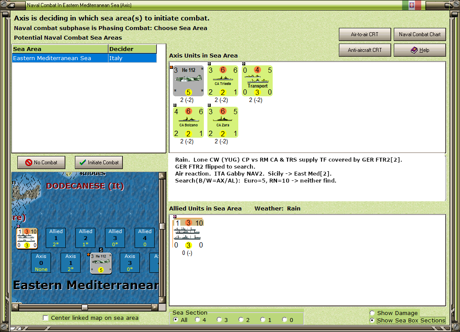Select the Allied convoy unit counter
The height and width of the screenshot is (332, 460).
pyautogui.click(x=188, y=234)
